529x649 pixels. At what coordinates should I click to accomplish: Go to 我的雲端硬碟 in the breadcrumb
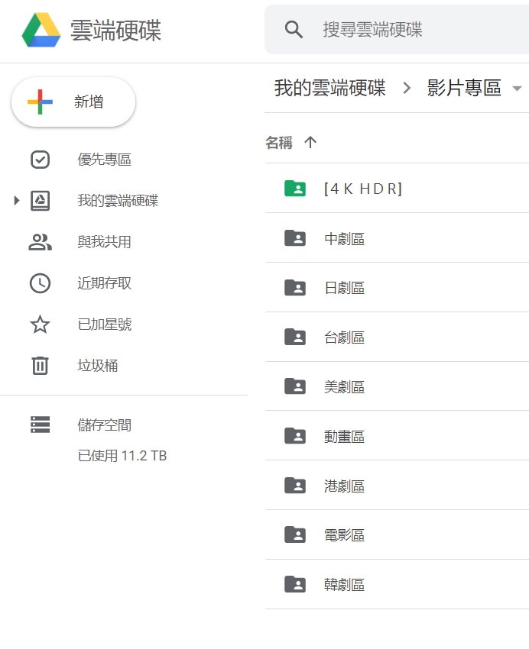329,88
